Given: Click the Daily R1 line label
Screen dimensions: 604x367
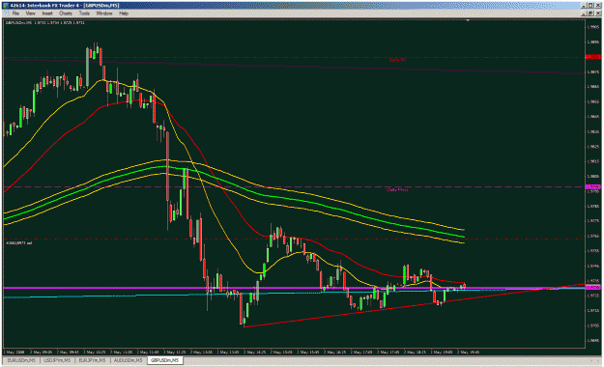Looking at the screenshot, I should [397, 60].
